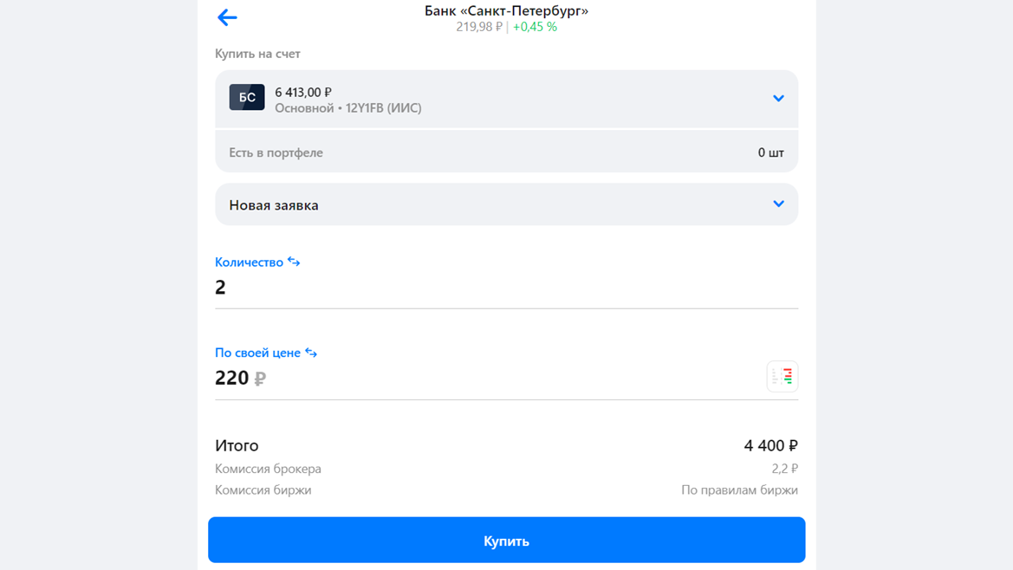This screenshot has width=1013, height=570.
Task: Click the Количество label link
Action: (249, 262)
